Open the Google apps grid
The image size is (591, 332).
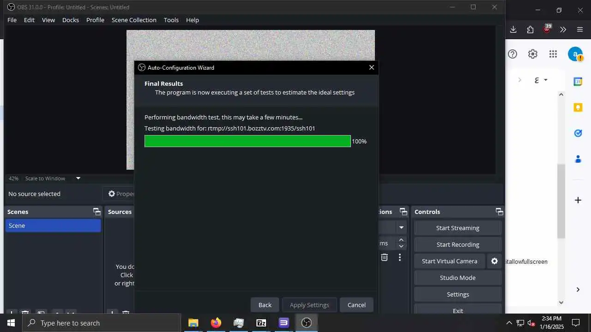click(x=553, y=54)
